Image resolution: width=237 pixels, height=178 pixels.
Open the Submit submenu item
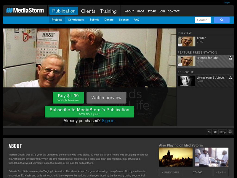94,20
